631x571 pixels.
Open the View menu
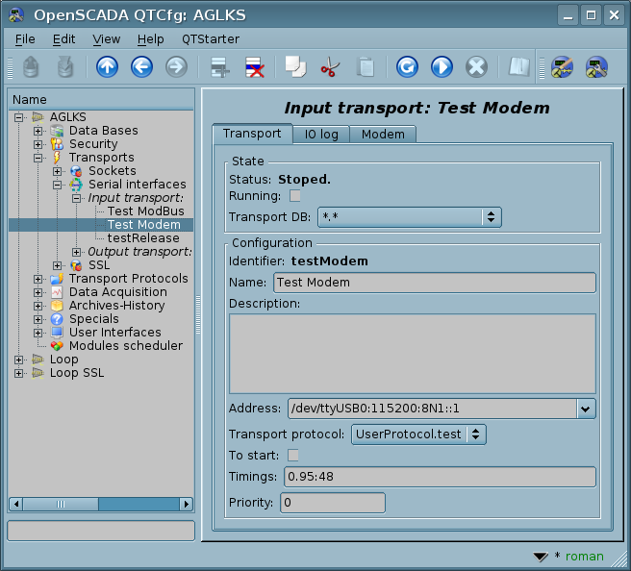[106, 39]
